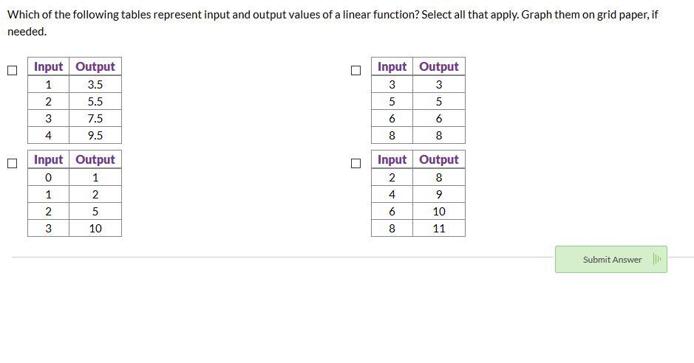Click the 9.5 output cell in the first table
This screenshot has height=363, width=694.
(95, 135)
